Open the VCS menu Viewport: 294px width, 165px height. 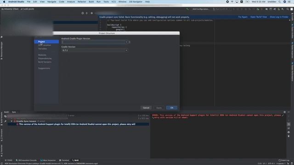(x=113, y=2)
